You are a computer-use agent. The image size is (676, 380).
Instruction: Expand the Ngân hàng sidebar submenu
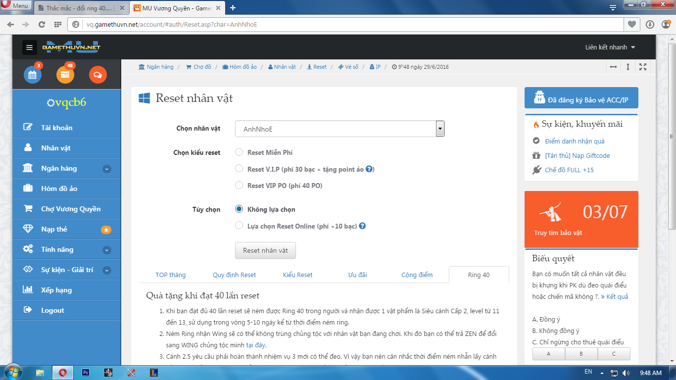click(x=106, y=169)
